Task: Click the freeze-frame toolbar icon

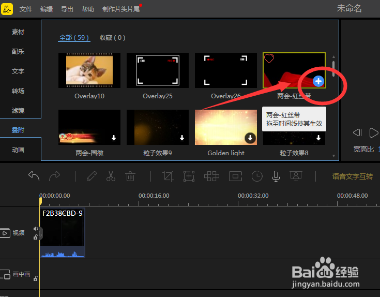Action: click(x=236, y=176)
